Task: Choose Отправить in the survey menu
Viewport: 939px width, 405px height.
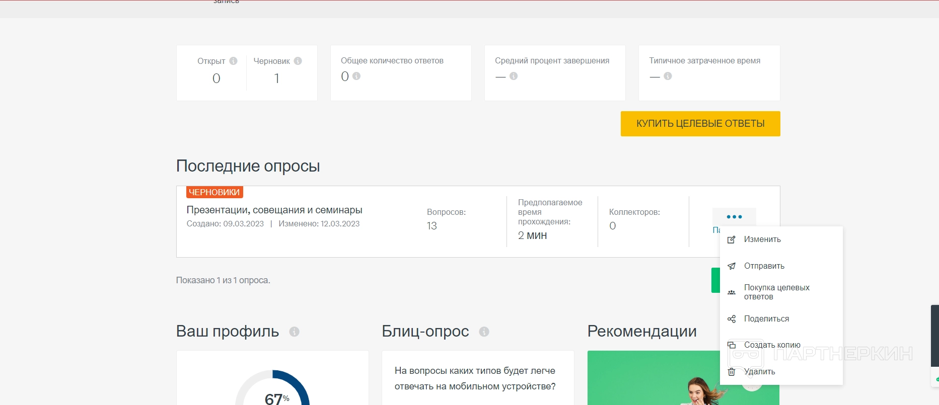Action: pyautogui.click(x=764, y=266)
